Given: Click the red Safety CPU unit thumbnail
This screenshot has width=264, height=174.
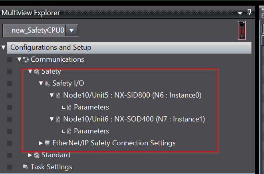Looking at the screenshot, I should pyautogui.click(x=242, y=30).
